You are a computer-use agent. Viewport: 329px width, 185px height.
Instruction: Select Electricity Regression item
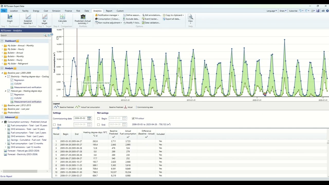19,80
